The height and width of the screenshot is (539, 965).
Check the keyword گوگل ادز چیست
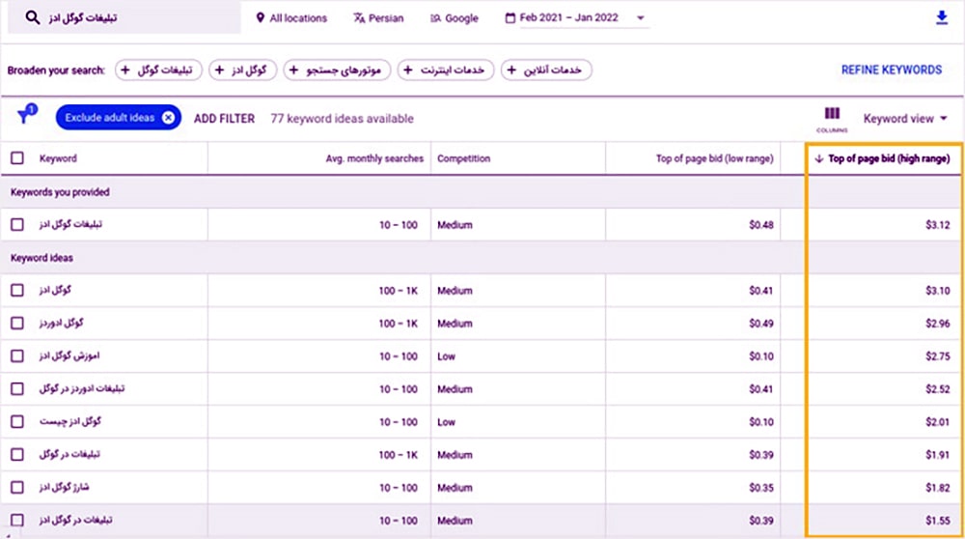pos(17,421)
